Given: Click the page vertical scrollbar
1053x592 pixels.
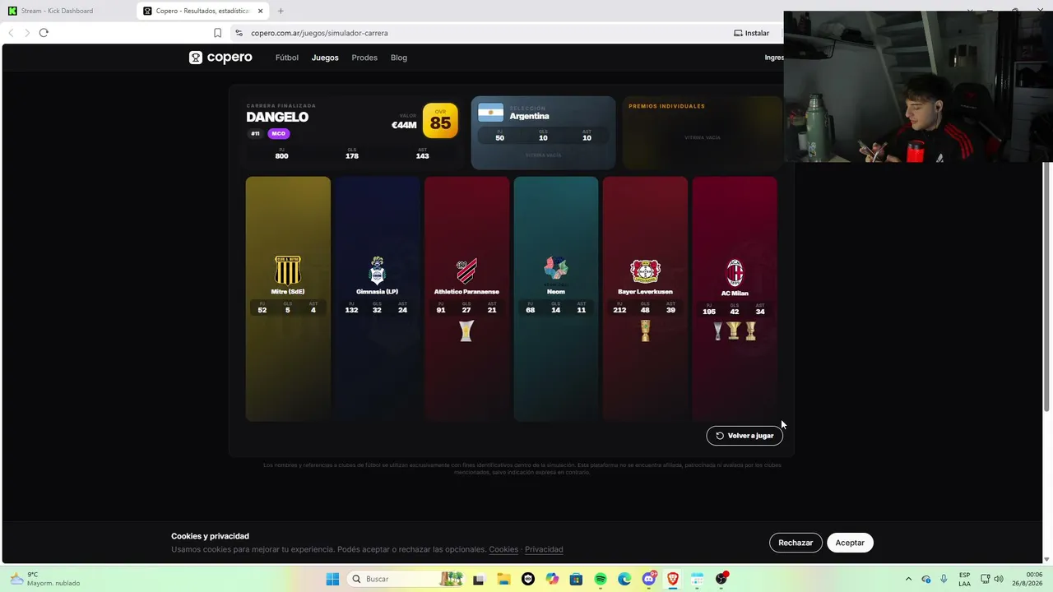Looking at the screenshot, I should coord(1046,288).
